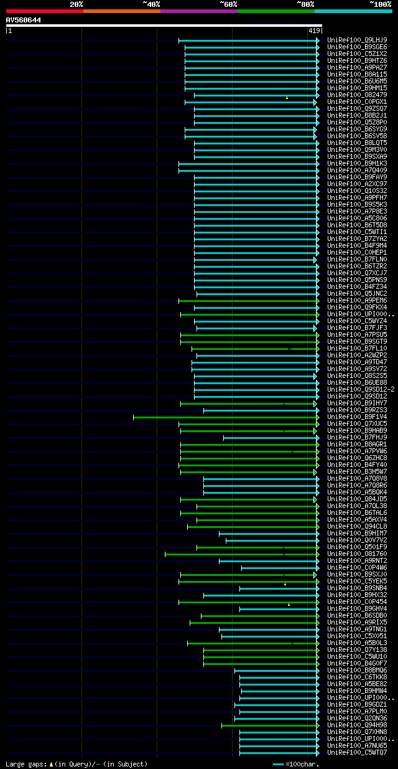Select the label UniRef100_A9PEM6
Image resolution: width=398 pixels, height=769 pixels.
tap(357, 300)
